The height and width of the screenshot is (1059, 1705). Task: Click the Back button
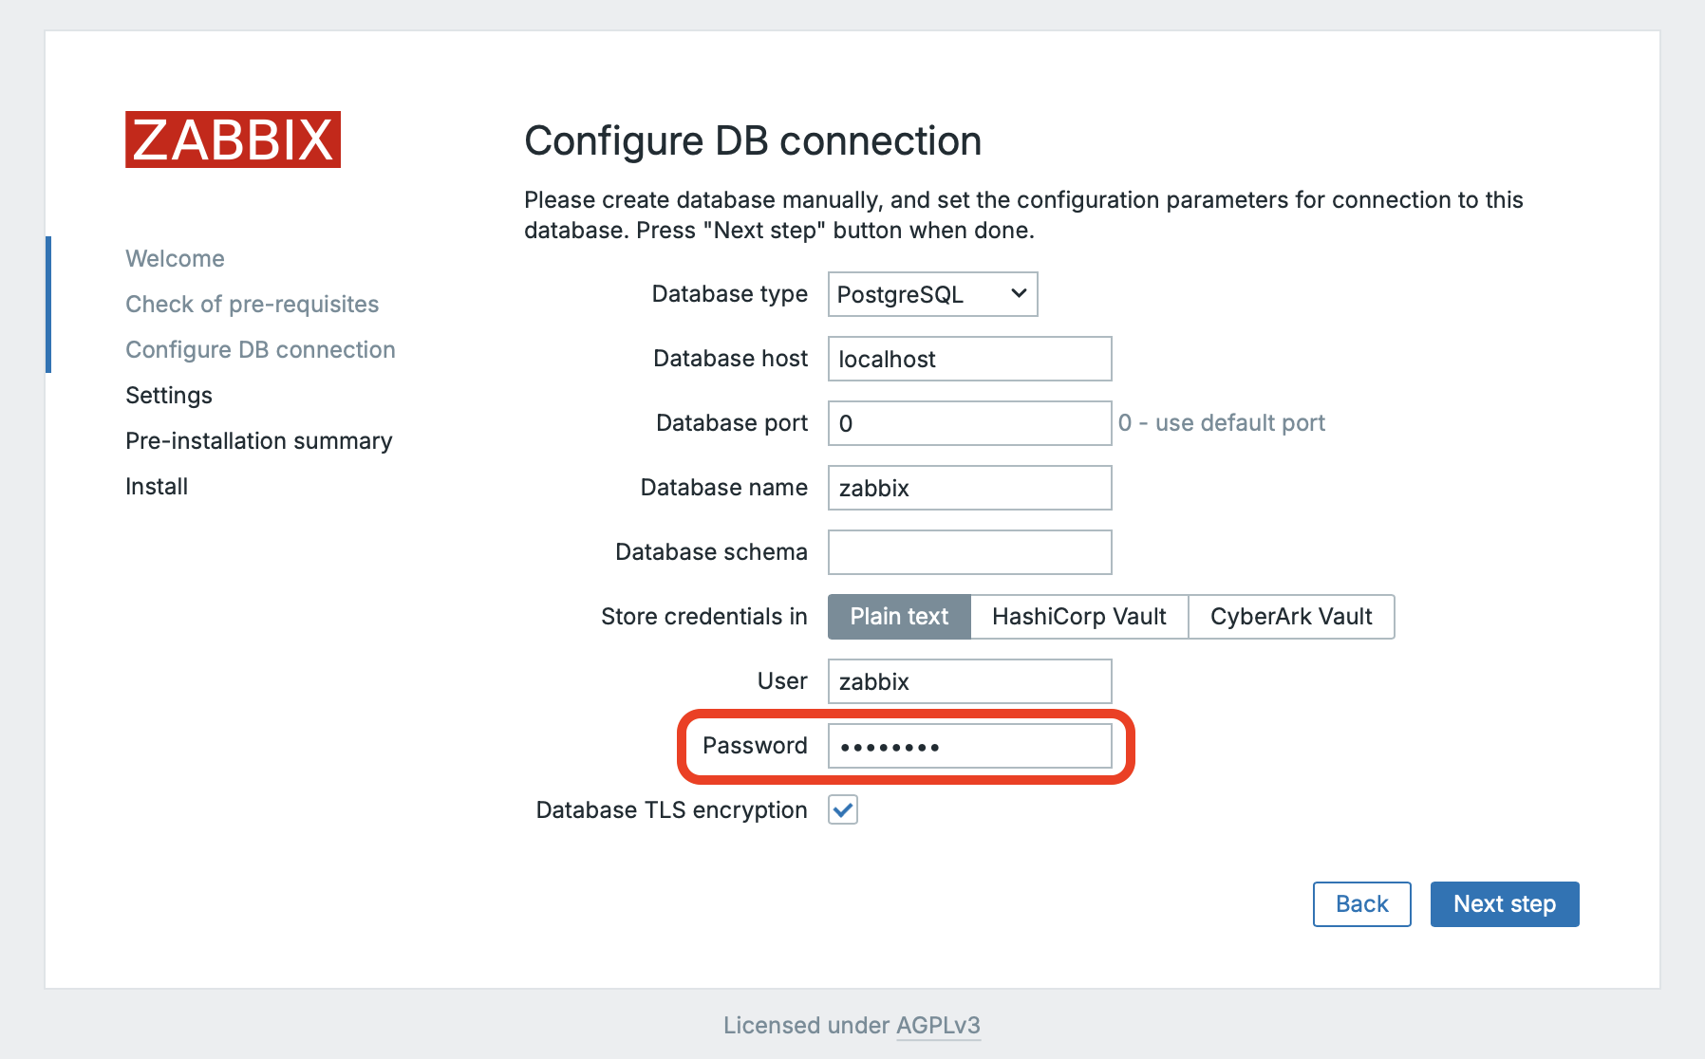[x=1361, y=904]
